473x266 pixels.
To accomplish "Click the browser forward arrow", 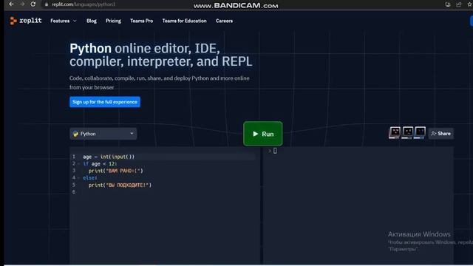I will point(22,4).
